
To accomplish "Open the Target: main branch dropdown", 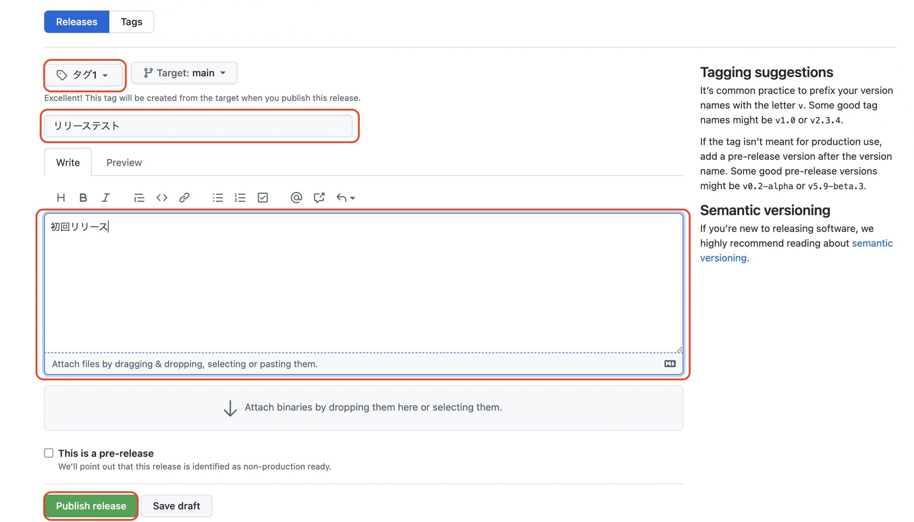I will (184, 73).
